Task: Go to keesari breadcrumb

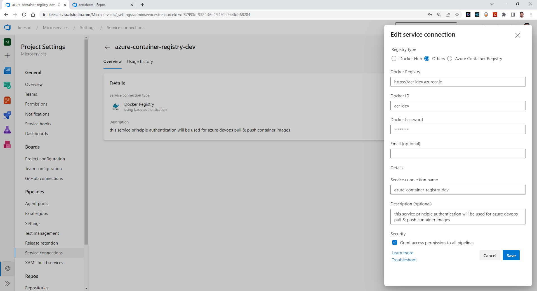Action: (x=25, y=28)
